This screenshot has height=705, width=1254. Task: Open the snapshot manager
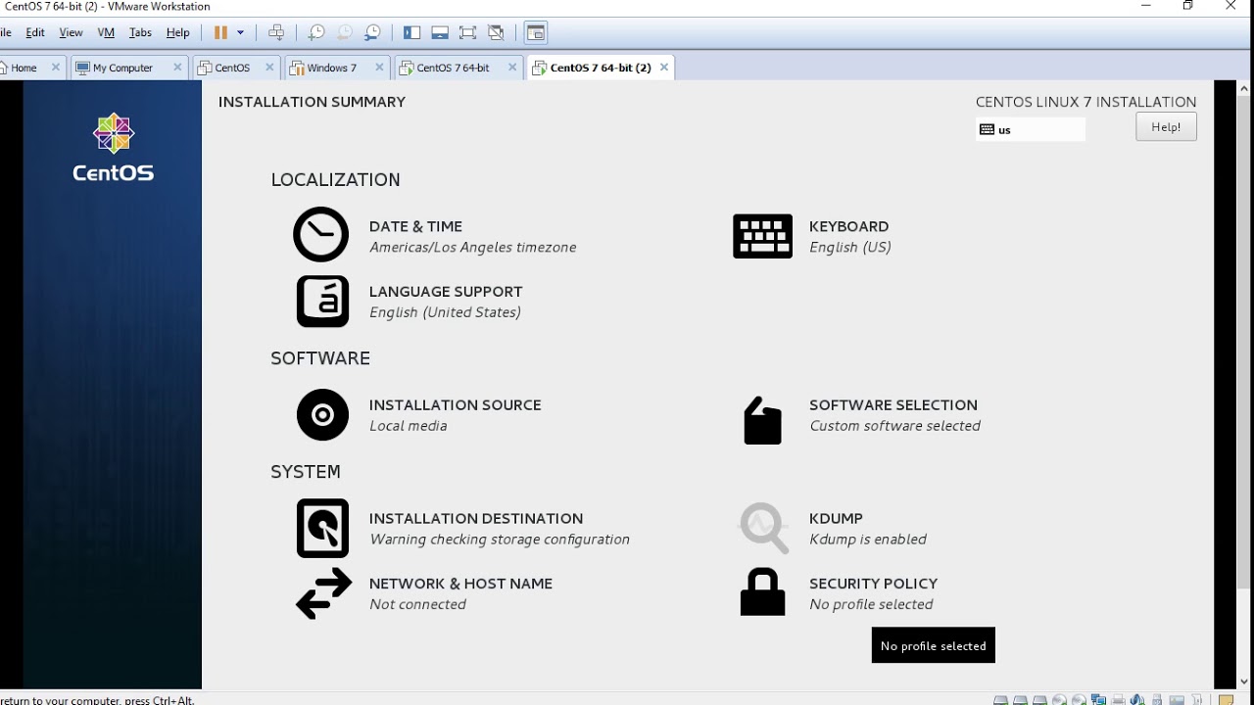372,32
